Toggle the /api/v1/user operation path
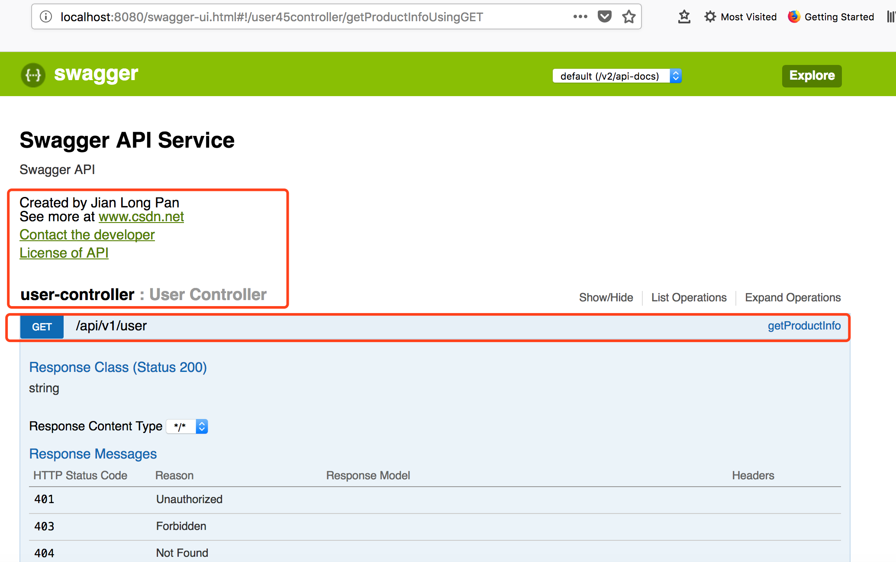This screenshot has width=896, height=562. tap(111, 326)
